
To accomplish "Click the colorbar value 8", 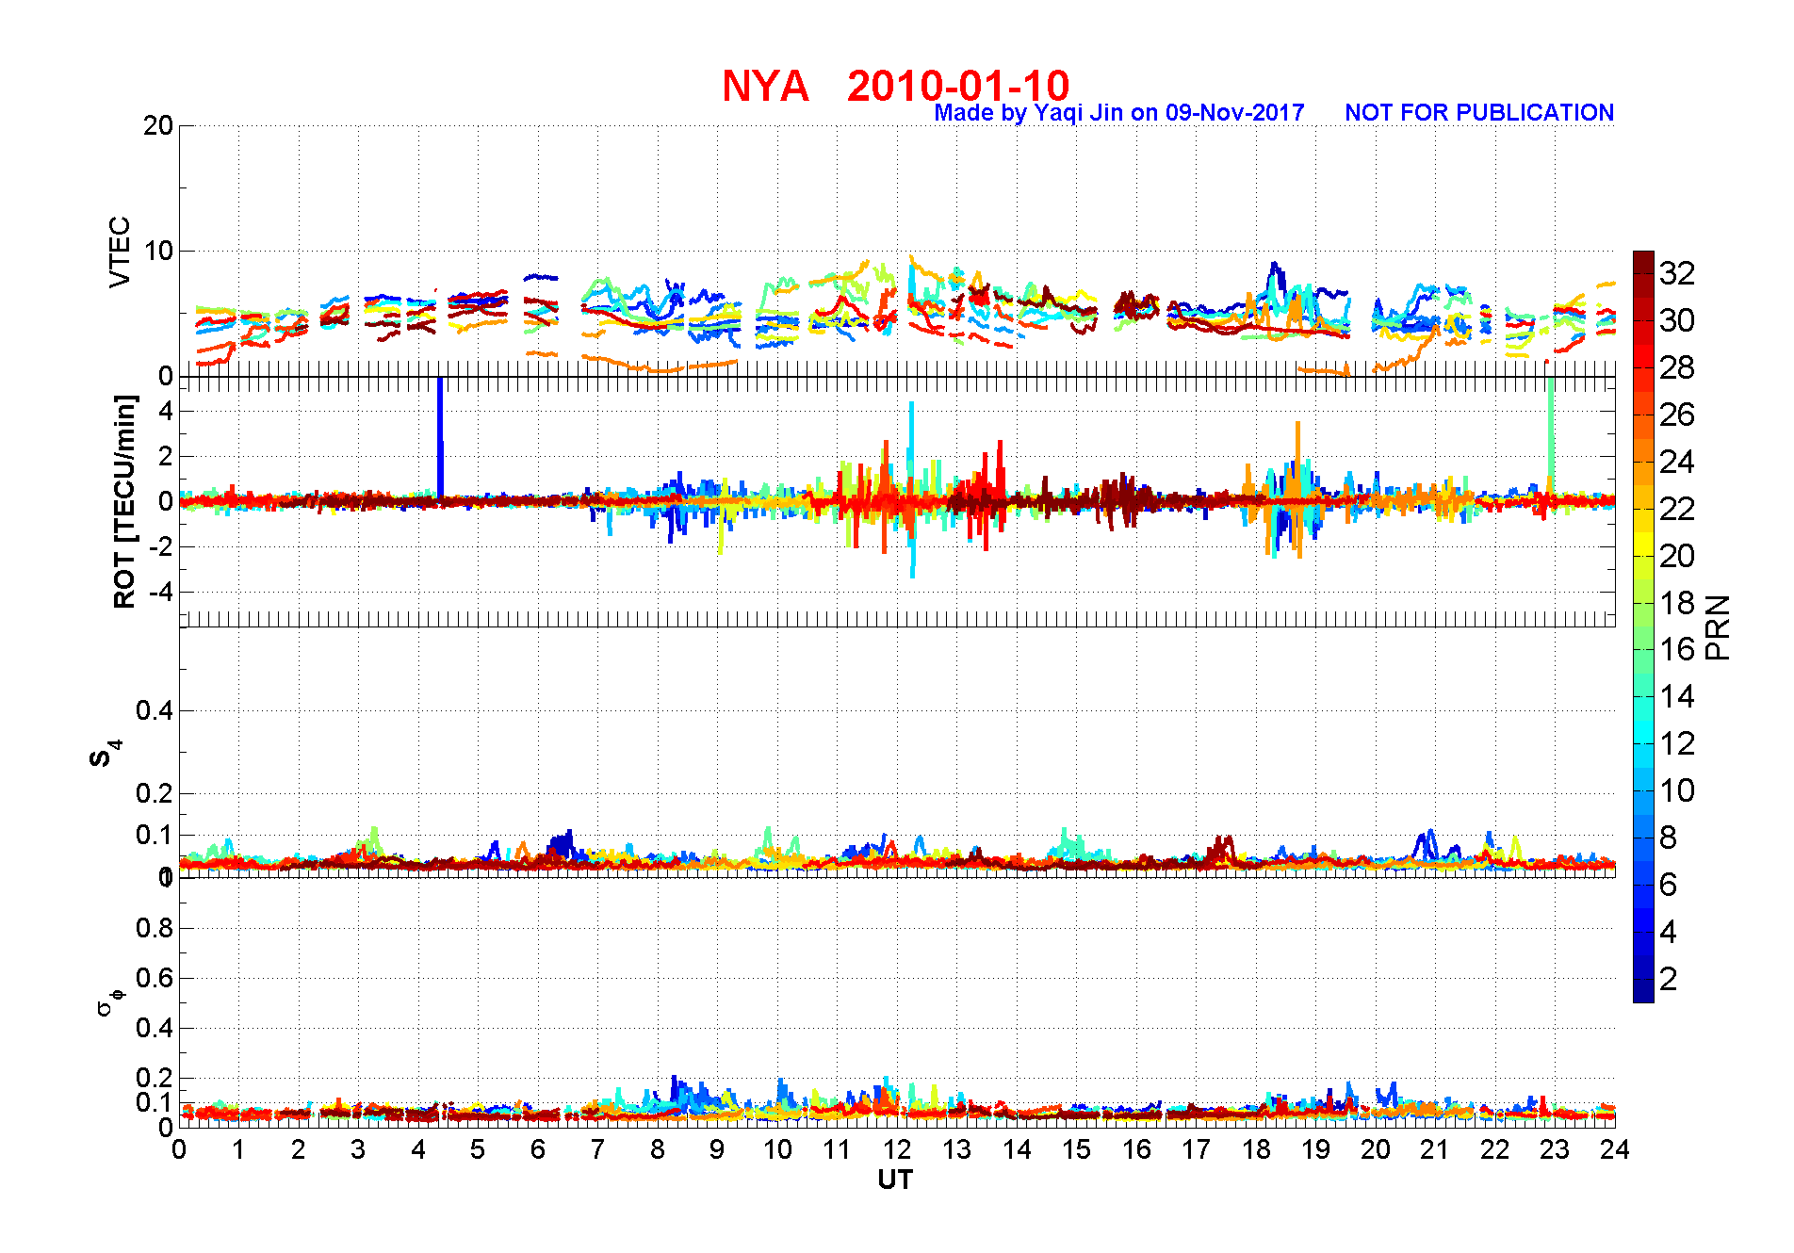I will (1668, 838).
